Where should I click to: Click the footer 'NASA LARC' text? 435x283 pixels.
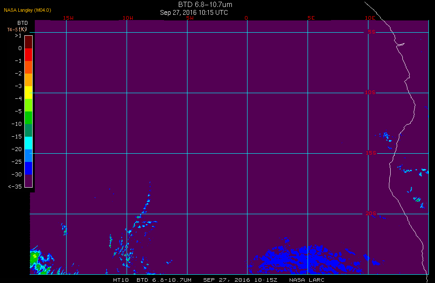[x=307, y=280]
